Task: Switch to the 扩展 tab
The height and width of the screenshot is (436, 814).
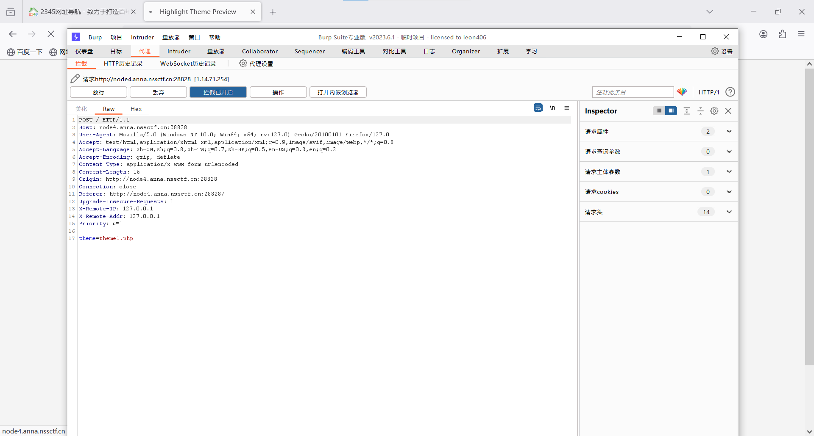Action: click(503, 51)
